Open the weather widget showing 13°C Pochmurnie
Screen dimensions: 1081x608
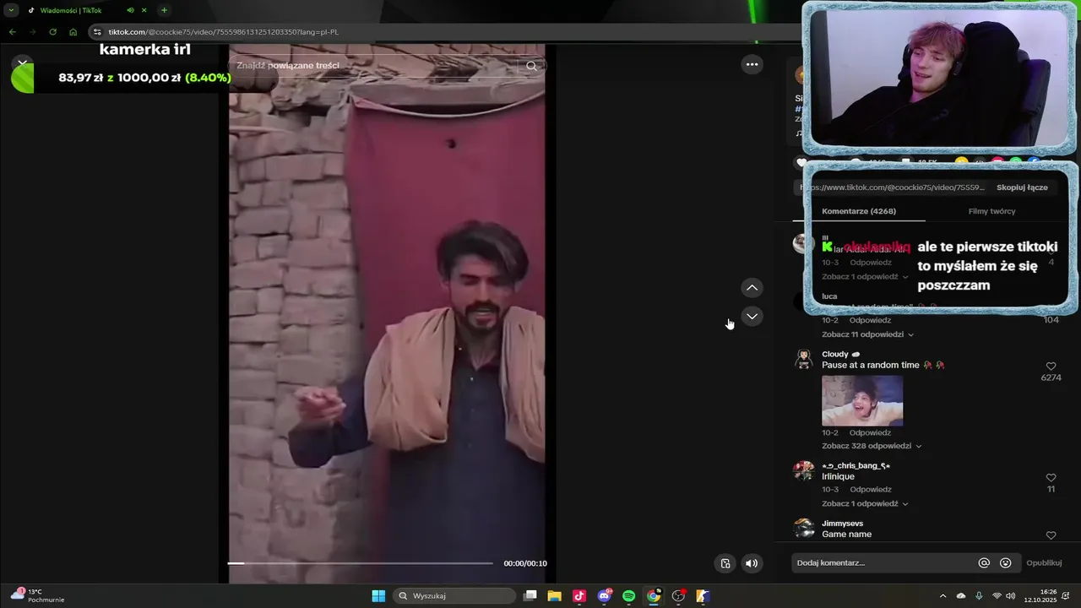point(37,596)
